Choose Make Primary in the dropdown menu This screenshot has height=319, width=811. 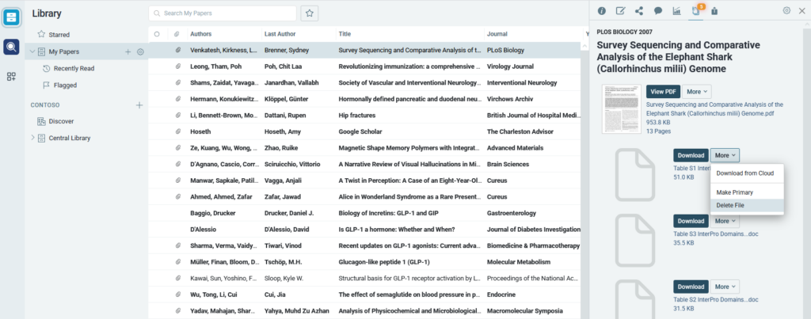pyautogui.click(x=734, y=192)
